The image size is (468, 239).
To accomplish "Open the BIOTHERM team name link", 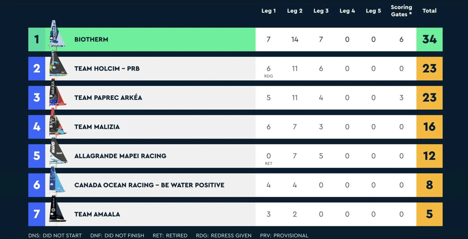I will pyautogui.click(x=91, y=40).
